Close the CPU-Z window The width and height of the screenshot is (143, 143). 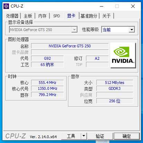click(x=133, y=6)
